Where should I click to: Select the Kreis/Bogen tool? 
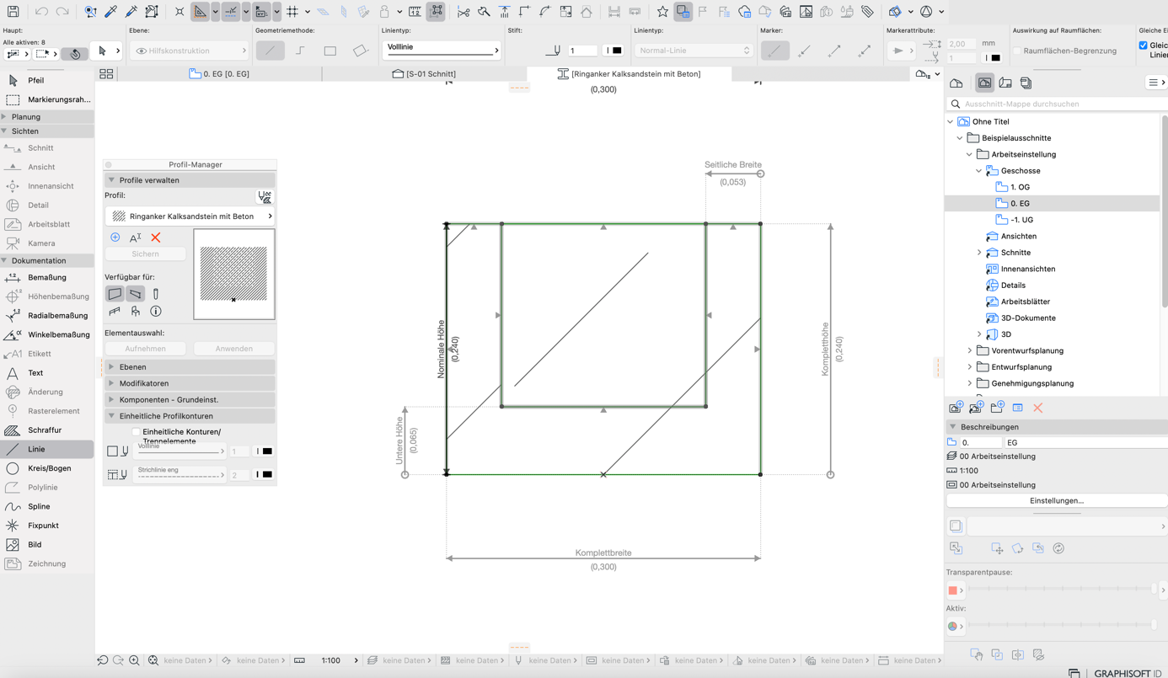pyautogui.click(x=46, y=468)
